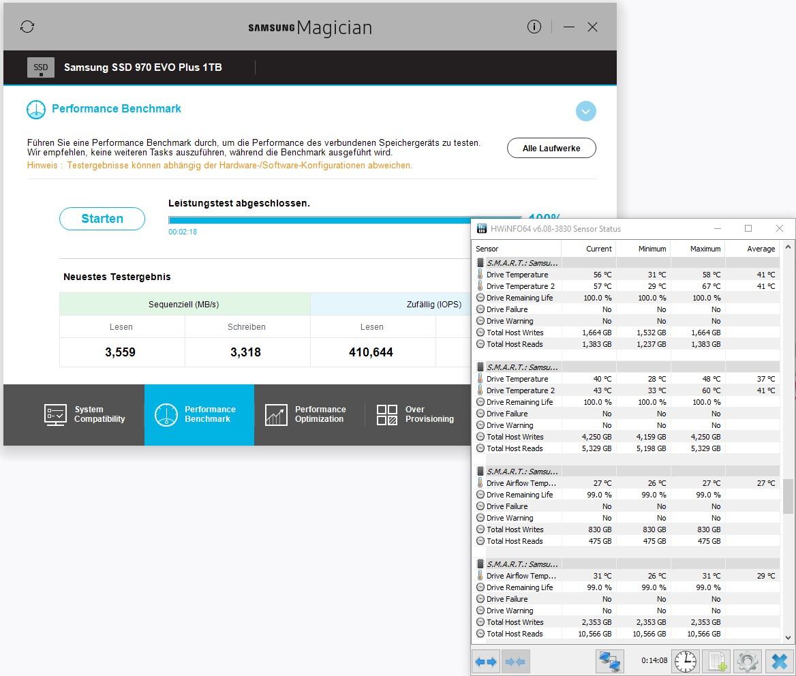Click the Zufällig (IOPS) table header
This screenshot has height=676, width=796.
[x=391, y=305]
